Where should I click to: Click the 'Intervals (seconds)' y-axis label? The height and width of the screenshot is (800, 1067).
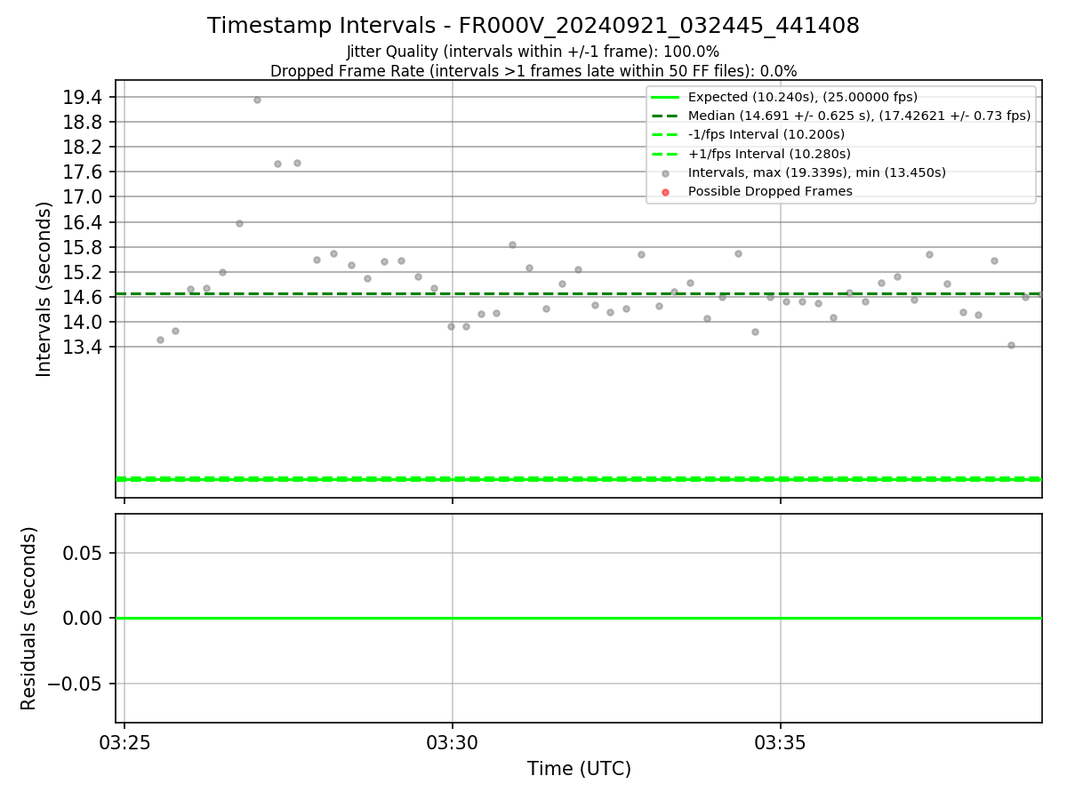pyautogui.click(x=44, y=289)
